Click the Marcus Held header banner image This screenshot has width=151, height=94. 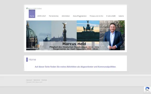[75, 35]
